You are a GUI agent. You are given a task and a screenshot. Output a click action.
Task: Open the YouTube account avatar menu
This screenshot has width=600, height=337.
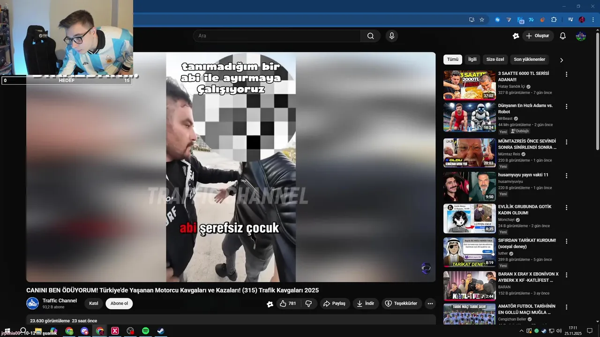coord(581,36)
